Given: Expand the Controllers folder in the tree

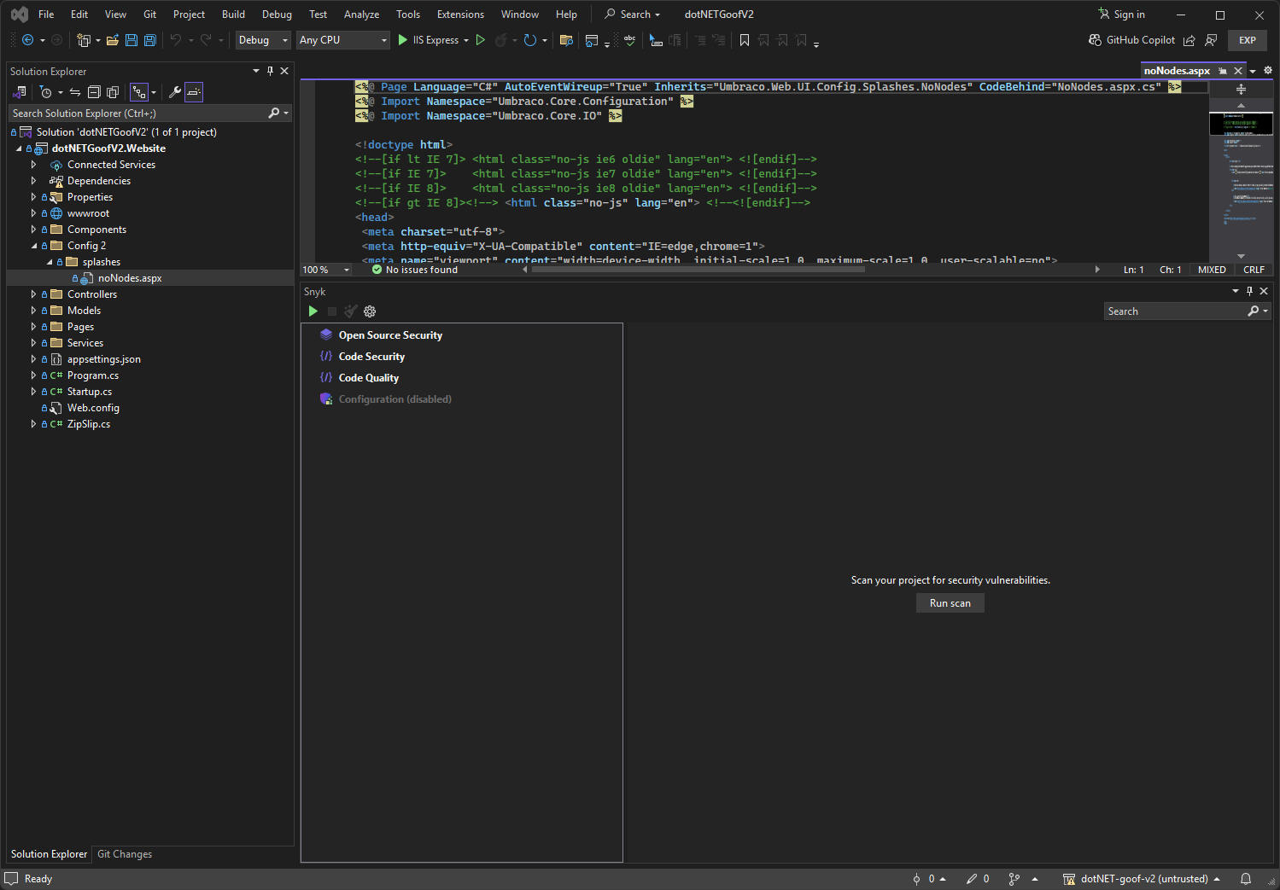Looking at the screenshot, I should coord(33,294).
